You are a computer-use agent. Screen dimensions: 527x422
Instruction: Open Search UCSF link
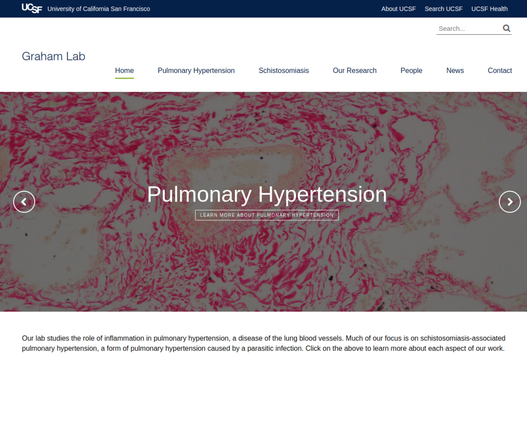pos(443,9)
